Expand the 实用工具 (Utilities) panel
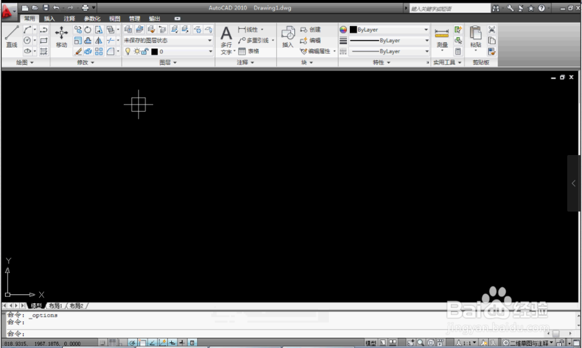The height and width of the screenshot is (348, 582). pos(447,62)
